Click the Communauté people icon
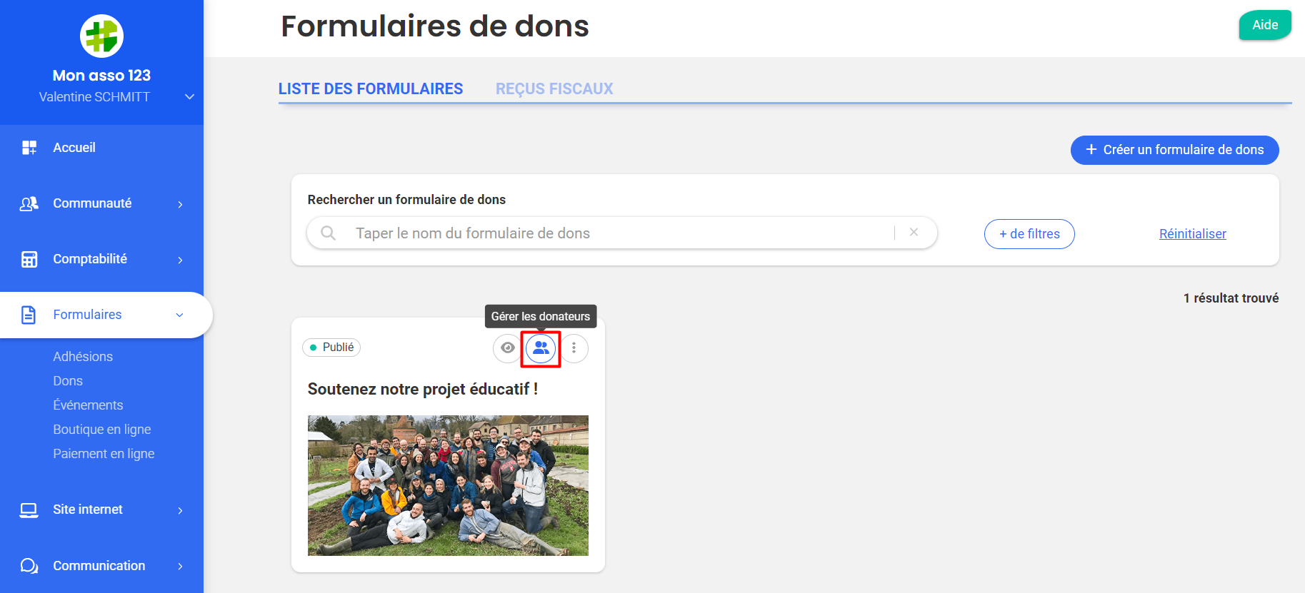This screenshot has width=1305, height=593. tap(29, 203)
